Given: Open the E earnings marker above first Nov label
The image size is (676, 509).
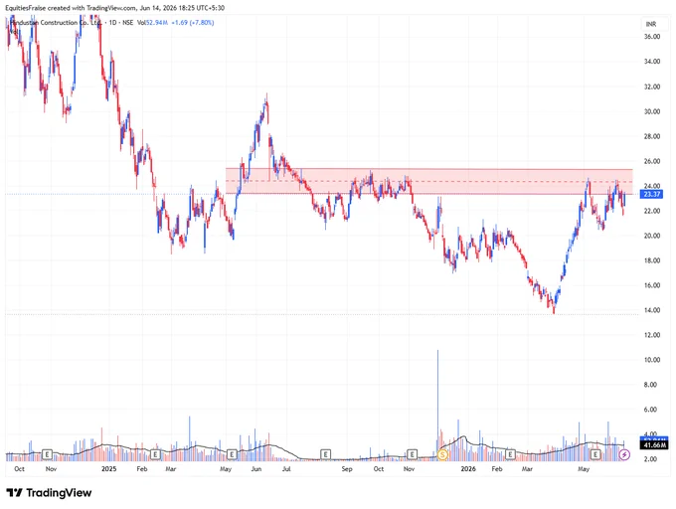Looking at the screenshot, I should [48, 454].
